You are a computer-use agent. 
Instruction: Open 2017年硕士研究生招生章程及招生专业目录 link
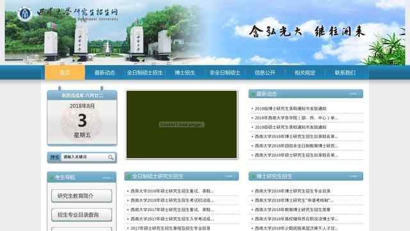(x=170, y=228)
